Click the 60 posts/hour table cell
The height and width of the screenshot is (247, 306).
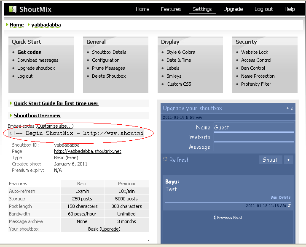[82, 214]
